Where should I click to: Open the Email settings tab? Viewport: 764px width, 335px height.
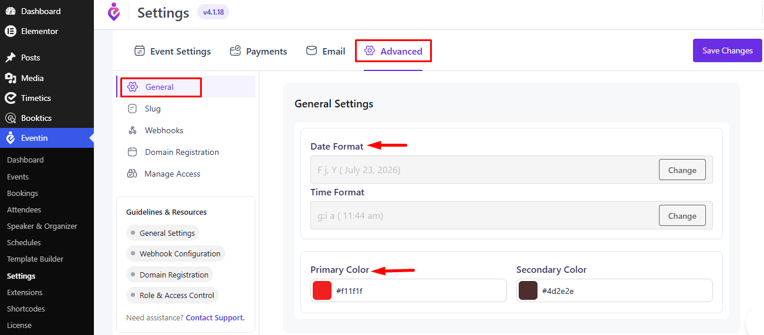tap(326, 51)
